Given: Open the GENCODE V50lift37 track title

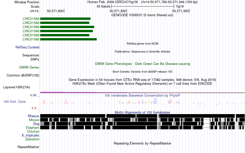Looking at the screenshot, I should pos(142,15).
